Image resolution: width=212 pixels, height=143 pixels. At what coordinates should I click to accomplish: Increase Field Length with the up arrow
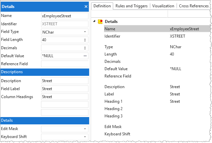click(x=85, y=39)
